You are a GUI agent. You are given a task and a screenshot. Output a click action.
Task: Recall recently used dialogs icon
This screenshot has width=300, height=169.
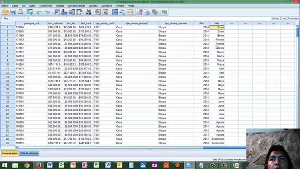point(30,12)
